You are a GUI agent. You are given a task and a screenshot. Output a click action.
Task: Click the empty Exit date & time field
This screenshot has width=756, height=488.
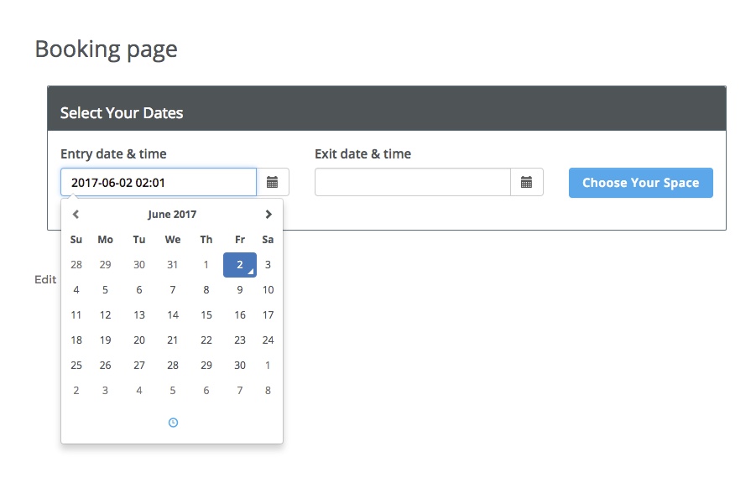click(x=412, y=182)
